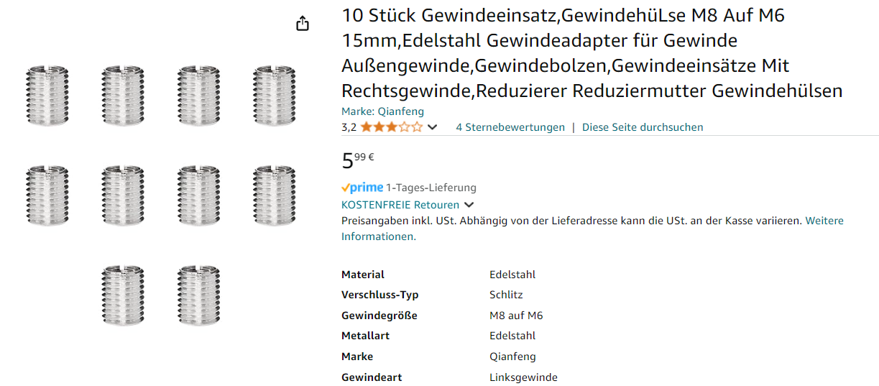Screen dimensions: 879x386
Task: Open KOSTENFREIE Retouren link
Action: (x=400, y=205)
